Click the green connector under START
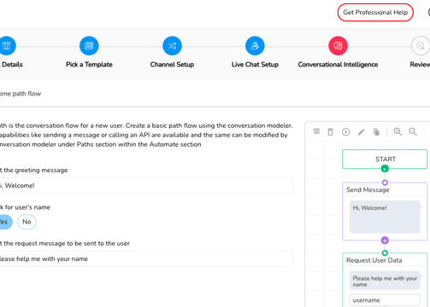 tap(385, 169)
